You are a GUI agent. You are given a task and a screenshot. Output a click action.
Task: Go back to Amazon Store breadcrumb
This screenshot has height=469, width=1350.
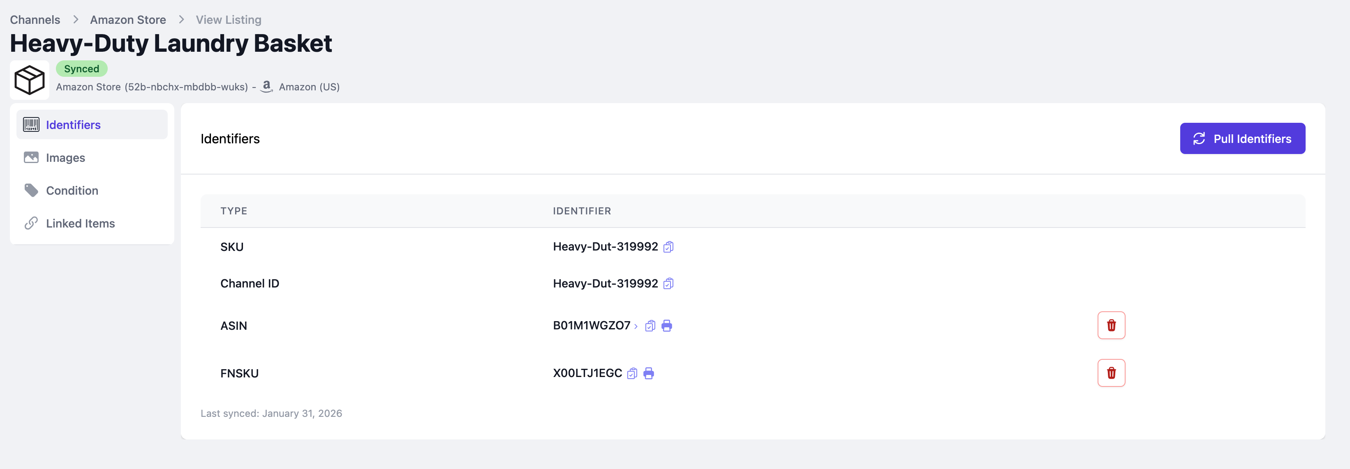[x=128, y=20]
